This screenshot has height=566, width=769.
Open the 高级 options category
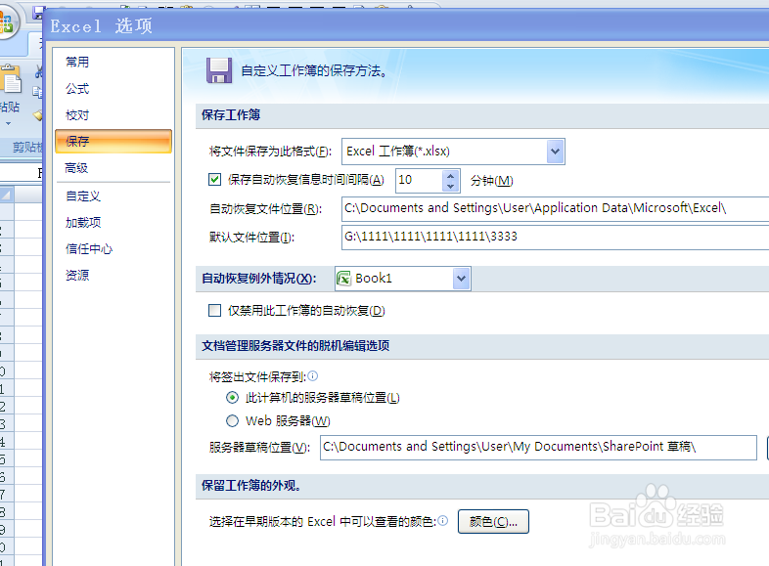pos(76,168)
